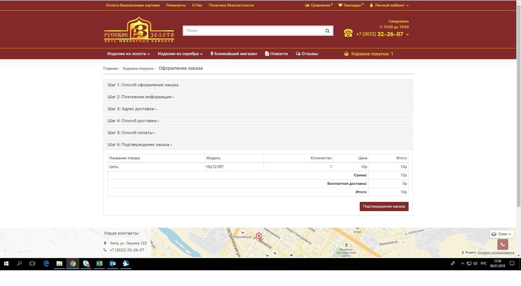Open the Сравнение comparison chart icon
This screenshot has height=286, width=521.
click(307, 5)
